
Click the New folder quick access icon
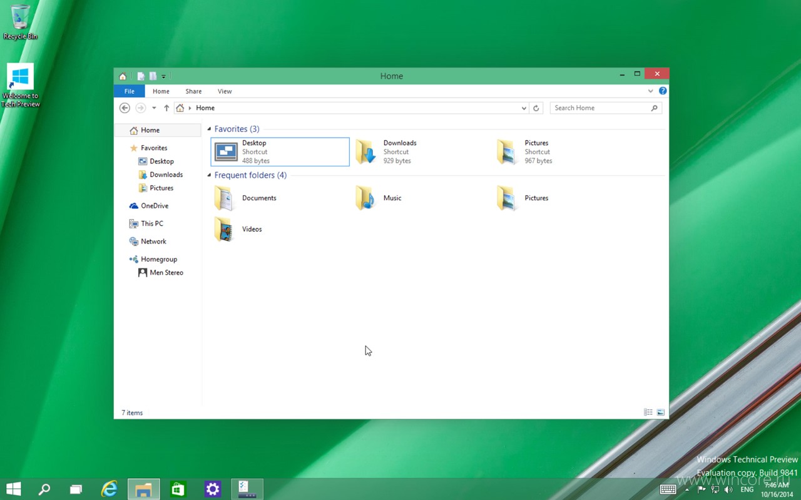point(153,76)
